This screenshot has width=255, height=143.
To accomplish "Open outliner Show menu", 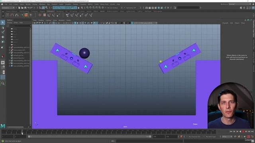I will [16, 23].
